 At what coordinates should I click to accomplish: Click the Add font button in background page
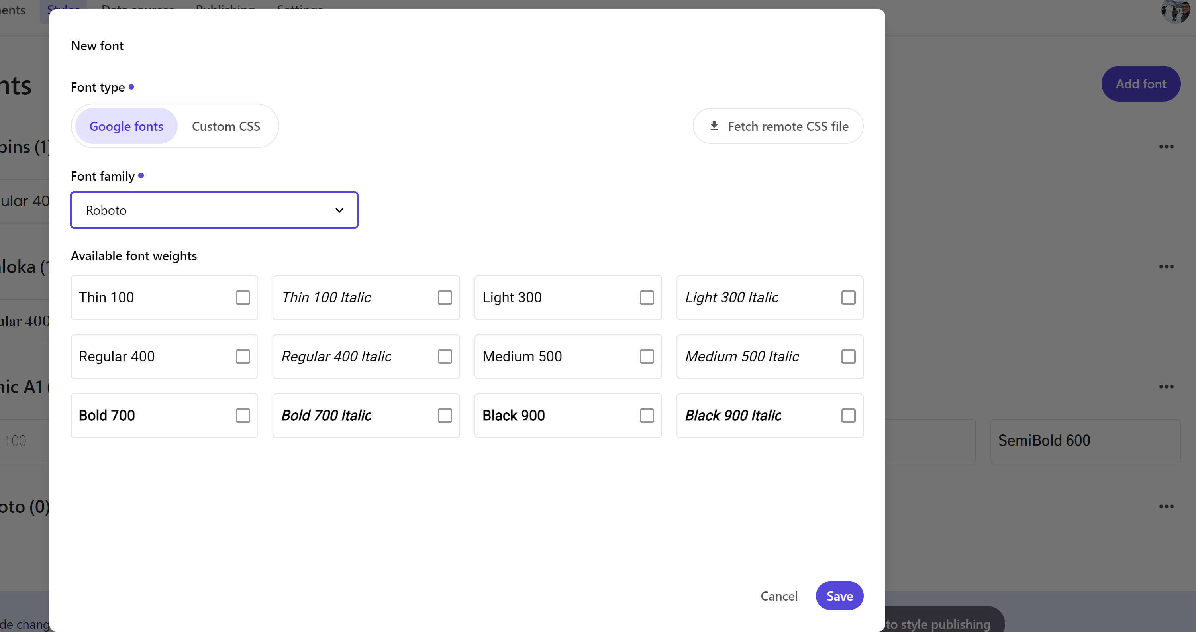click(1141, 84)
